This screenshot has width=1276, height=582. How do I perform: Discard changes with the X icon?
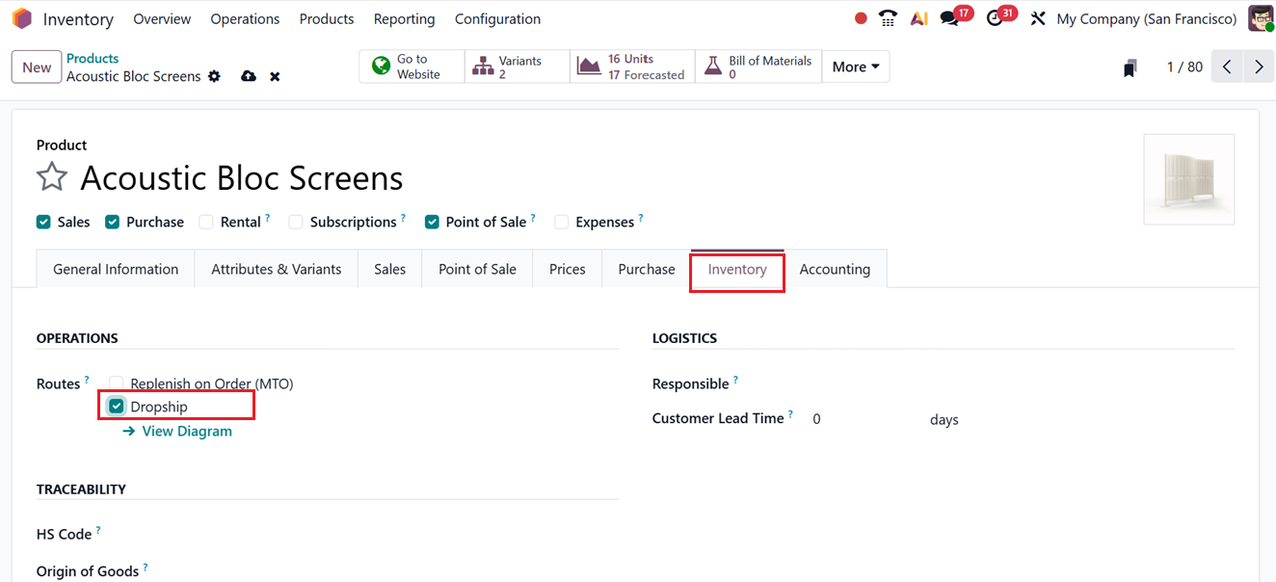coord(275,76)
